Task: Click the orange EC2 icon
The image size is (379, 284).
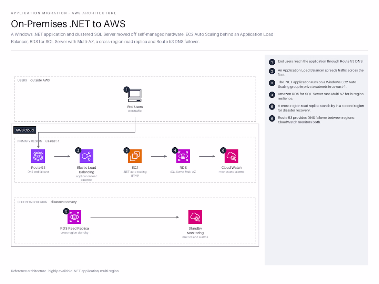Action: (x=135, y=156)
